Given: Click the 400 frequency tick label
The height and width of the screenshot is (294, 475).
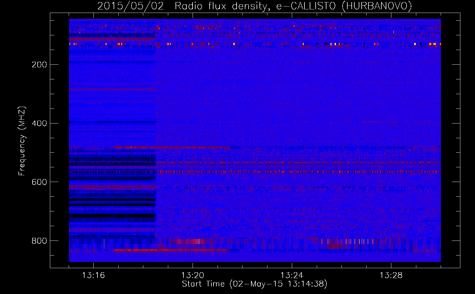Looking at the screenshot, I should click(39, 123).
